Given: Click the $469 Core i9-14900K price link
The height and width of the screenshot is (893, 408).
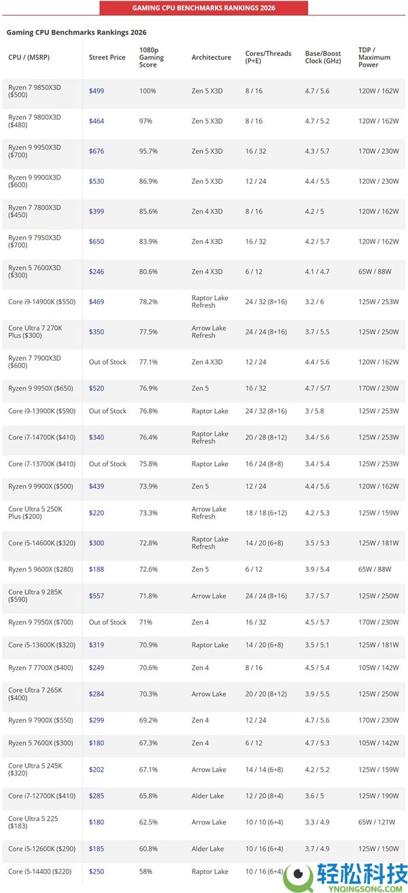Looking at the screenshot, I should (x=97, y=302).
